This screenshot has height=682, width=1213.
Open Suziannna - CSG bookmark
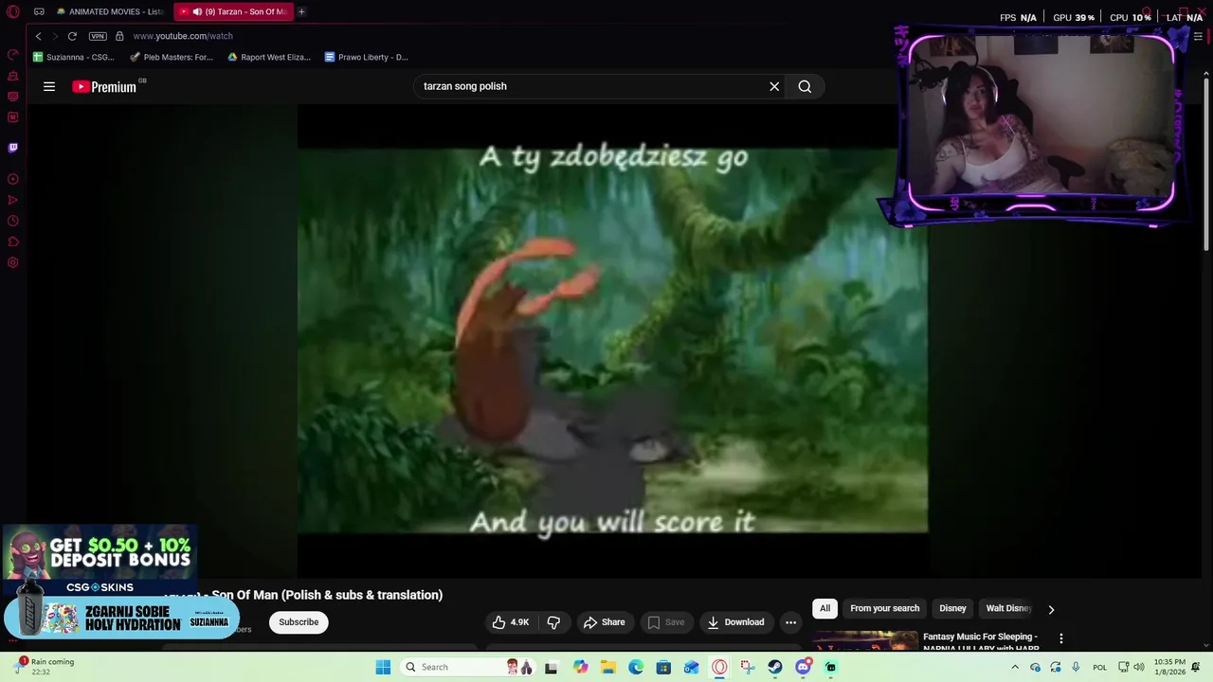pos(73,57)
